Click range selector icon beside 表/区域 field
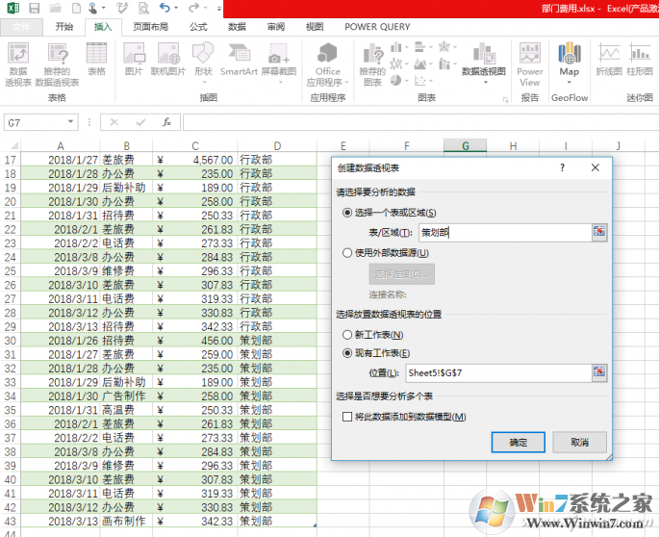Screen dimensions: 659x537 (x=599, y=232)
